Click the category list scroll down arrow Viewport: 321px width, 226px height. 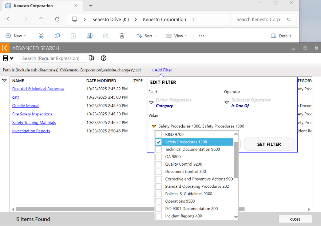[236, 217]
